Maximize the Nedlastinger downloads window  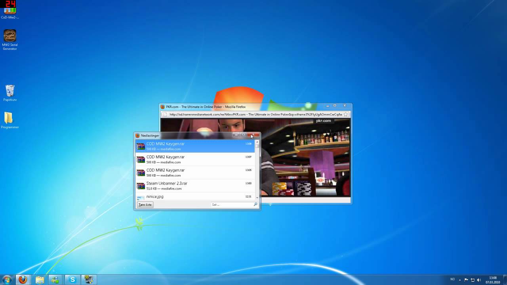pos(243,135)
